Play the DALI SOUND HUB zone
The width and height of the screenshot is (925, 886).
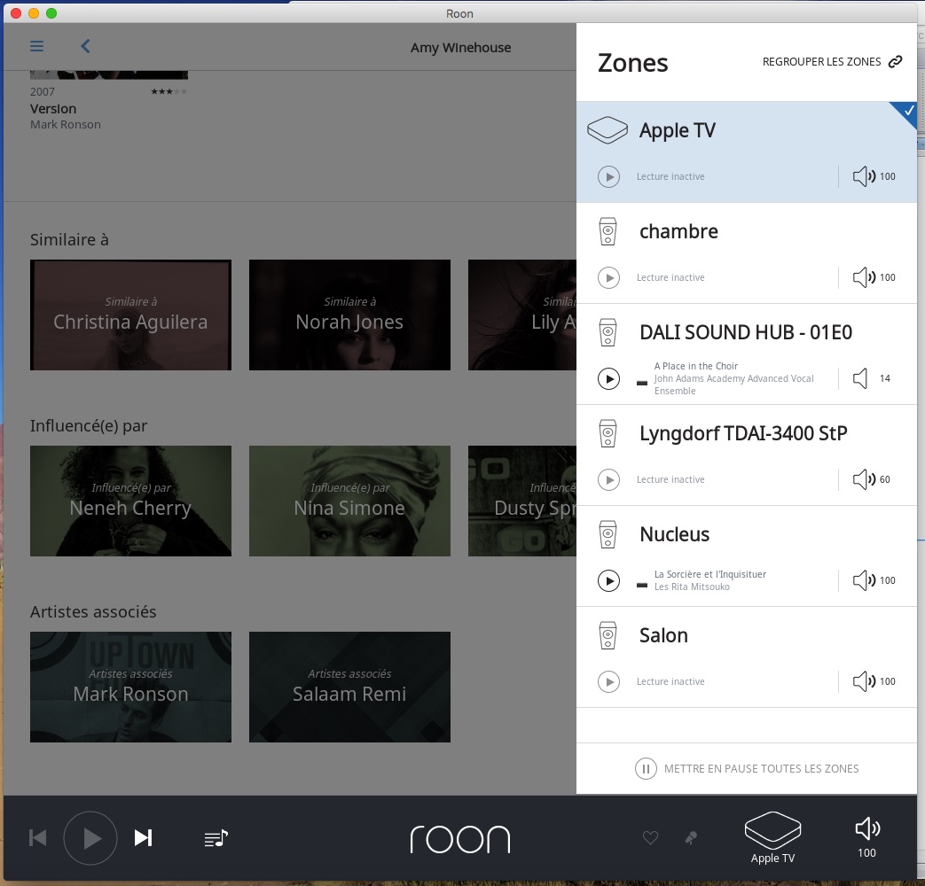pos(608,378)
